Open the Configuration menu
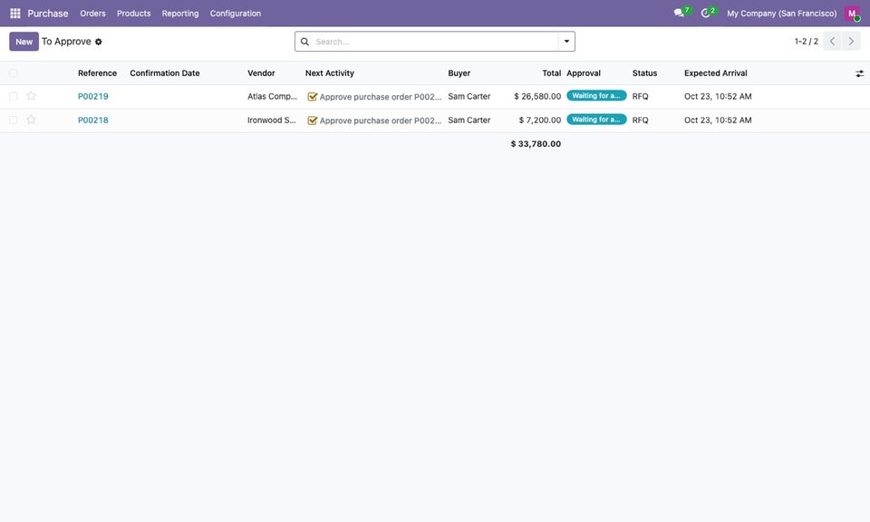 pyautogui.click(x=236, y=14)
